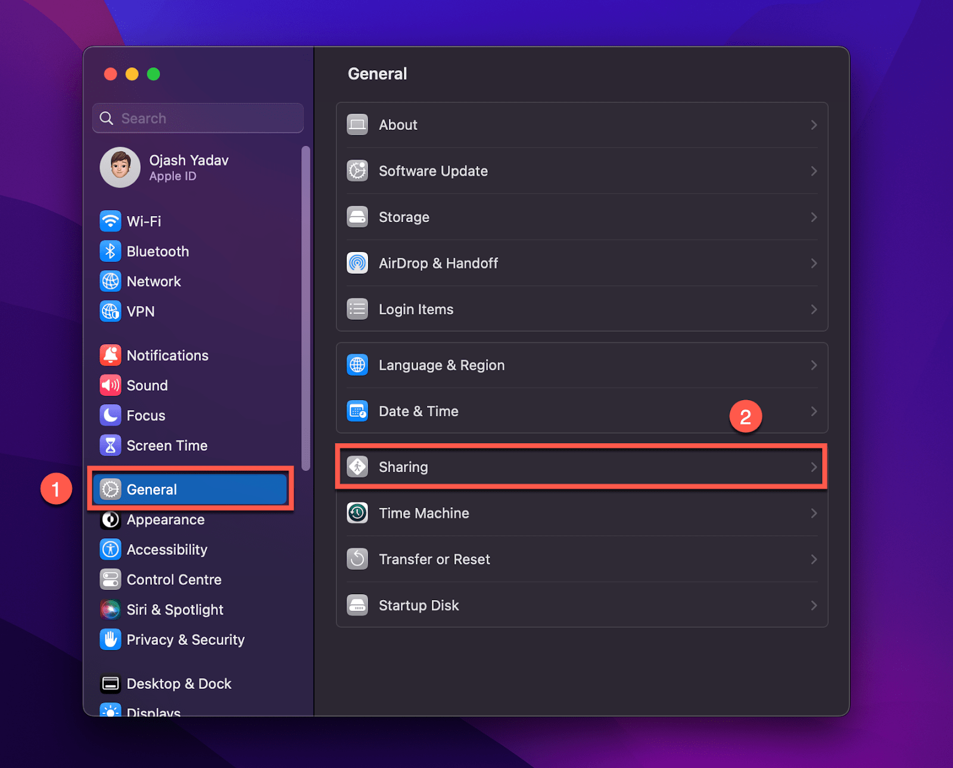
Task: Open Startup Disk settings
Action: click(x=419, y=605)
